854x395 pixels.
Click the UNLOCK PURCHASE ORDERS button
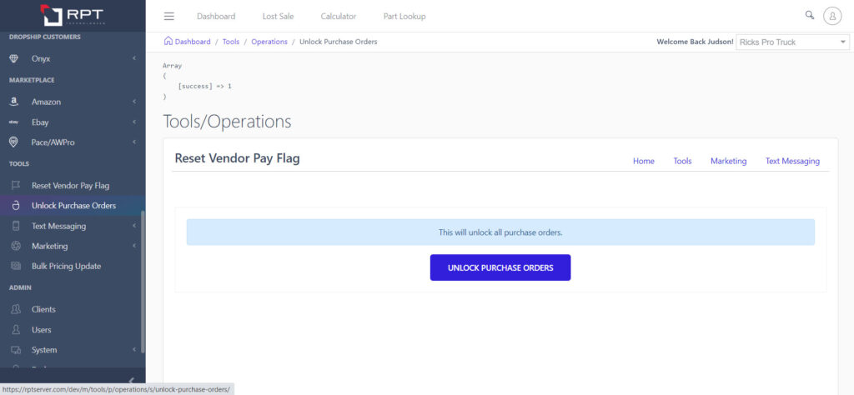coord(500,267)
